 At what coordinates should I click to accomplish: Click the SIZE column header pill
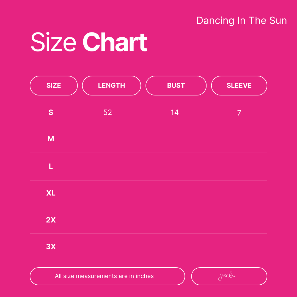click(x=54, y=86)
